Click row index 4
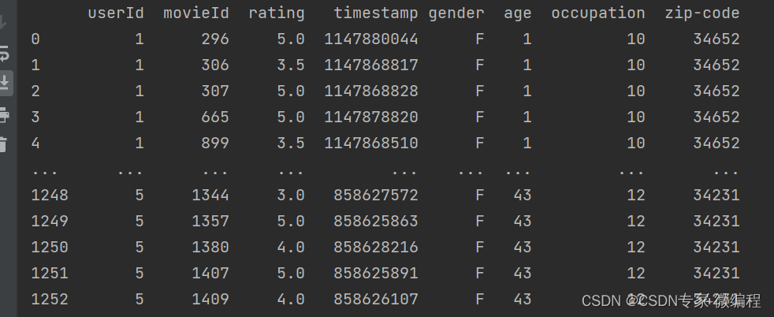 35,144
